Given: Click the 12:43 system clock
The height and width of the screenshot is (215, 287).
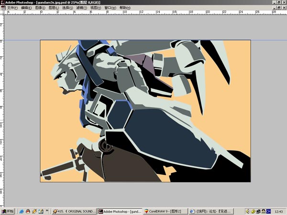Looking at the screenshot, I should [x=278, y=212].
